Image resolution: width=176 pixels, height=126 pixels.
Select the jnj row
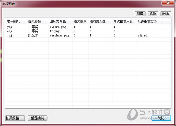coord(88,35)
